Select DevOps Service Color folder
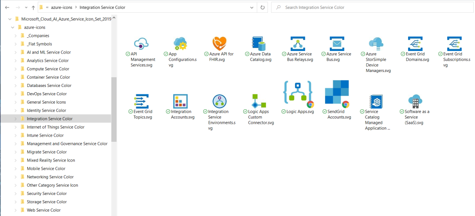Image resolution: width=475 pixels, height=216 pixels. (x=47, y=94)
